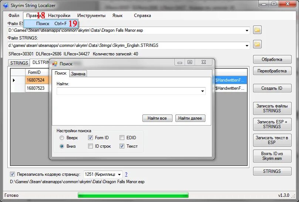299x202 pixels.
Task: Open the 1251 code page dropdown
Action: pos(119,174)
